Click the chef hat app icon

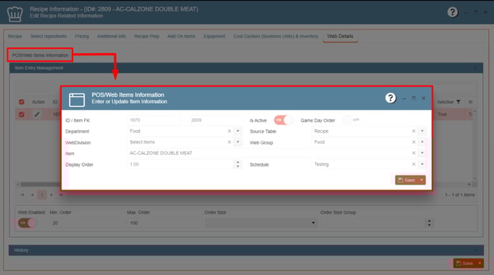click(15, 14)
